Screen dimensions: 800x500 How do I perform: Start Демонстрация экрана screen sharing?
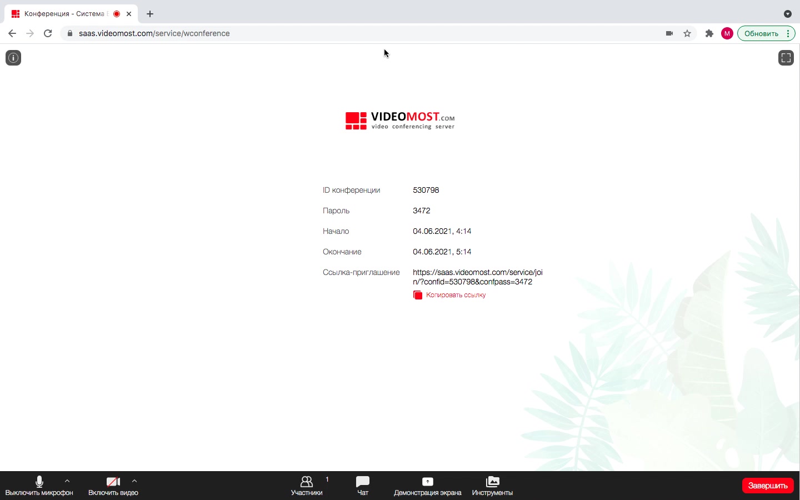coord(428,486)
